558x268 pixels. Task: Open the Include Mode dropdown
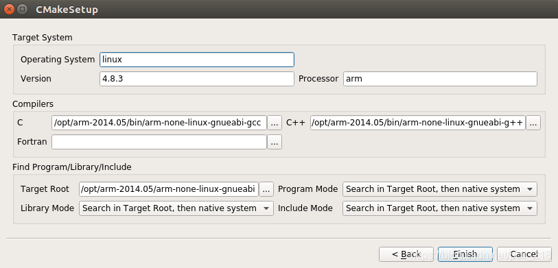click(440, 208)
